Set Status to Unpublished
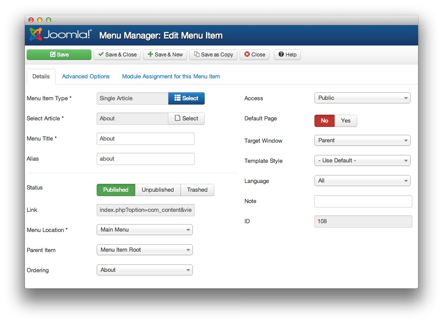 coord(158,190)
